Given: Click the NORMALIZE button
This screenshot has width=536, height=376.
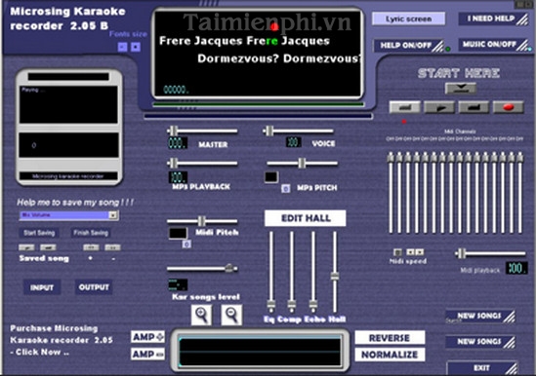Looking at the screenshot, I should tap(390, 355).
